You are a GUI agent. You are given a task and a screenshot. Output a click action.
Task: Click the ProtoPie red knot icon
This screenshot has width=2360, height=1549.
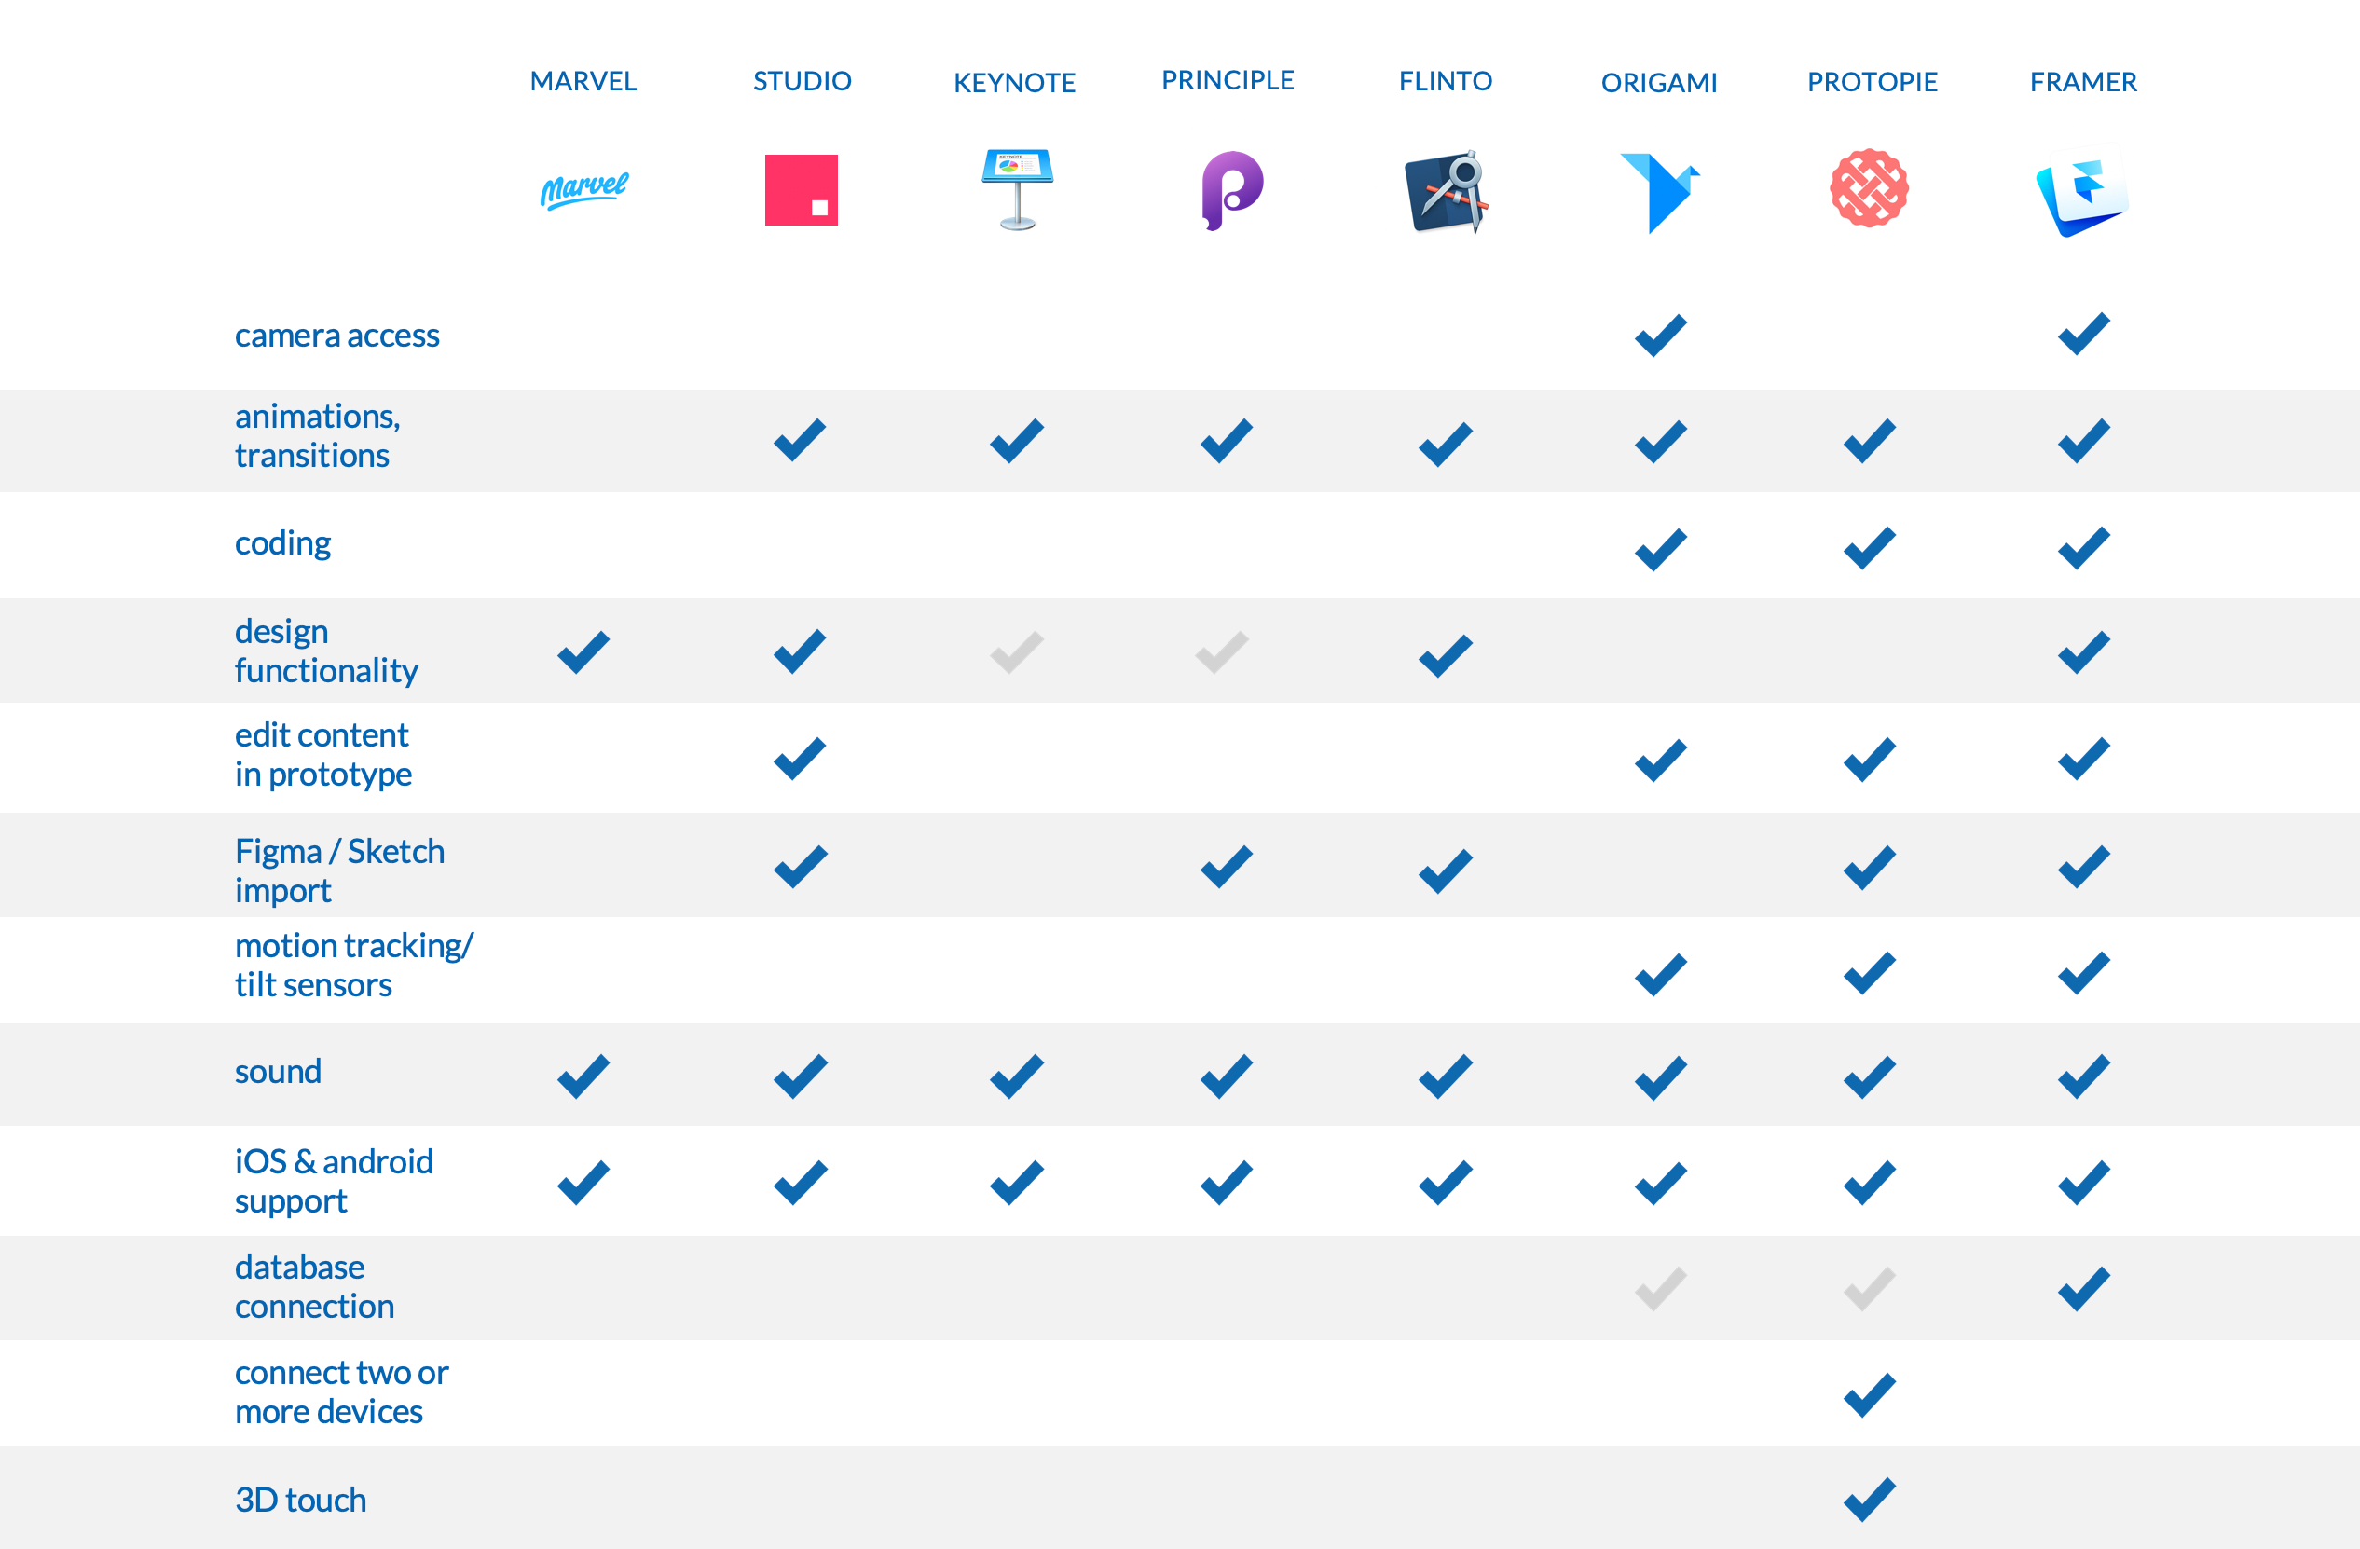[1870, 188]
